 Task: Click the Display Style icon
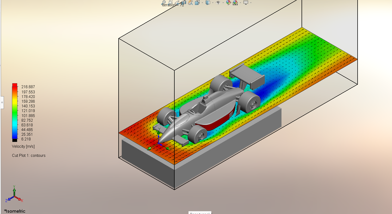pyautogui.click(x=208, y=3)
